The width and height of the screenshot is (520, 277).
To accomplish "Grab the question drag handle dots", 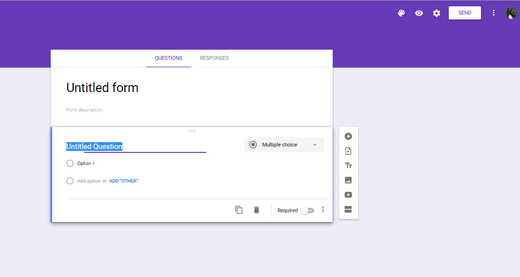I will click(x=192, y=131).
